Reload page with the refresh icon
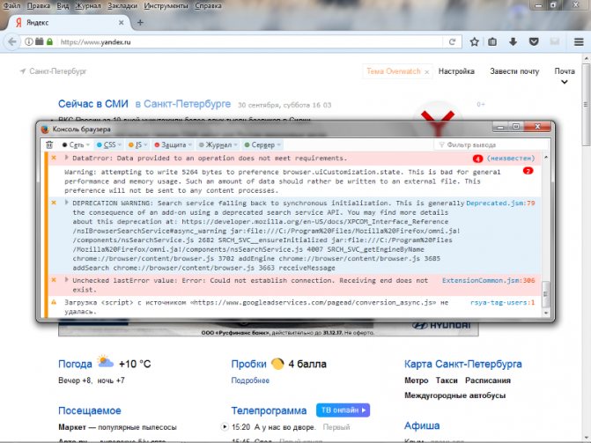This screenshot has height=443, width=591. tap(453, 42)
